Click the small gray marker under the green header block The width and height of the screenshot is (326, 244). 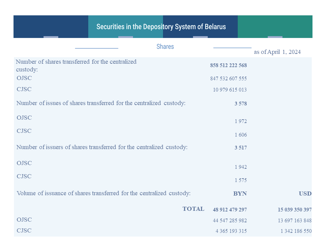[275, 37]
